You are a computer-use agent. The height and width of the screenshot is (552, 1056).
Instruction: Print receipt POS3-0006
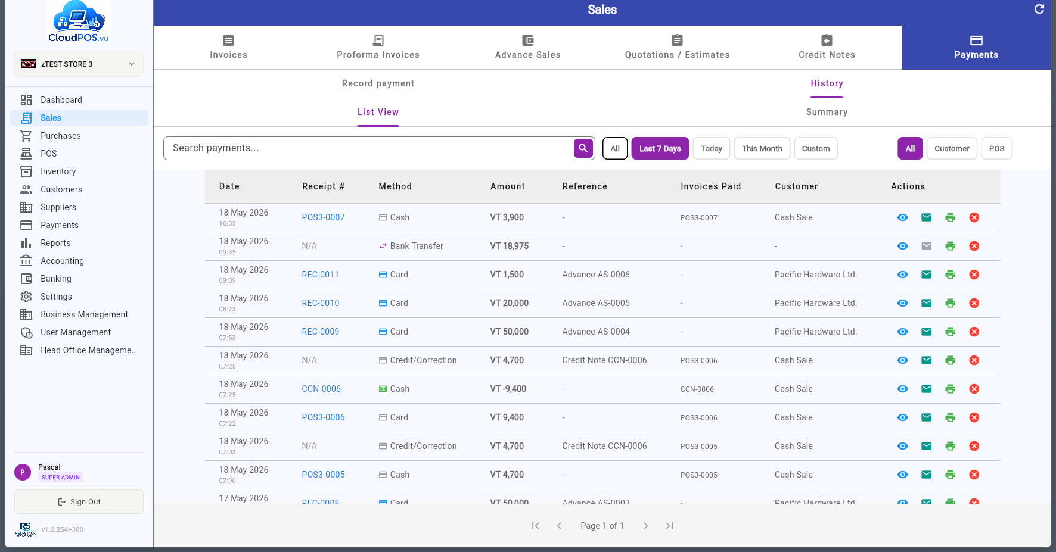(x=951, y=417)
